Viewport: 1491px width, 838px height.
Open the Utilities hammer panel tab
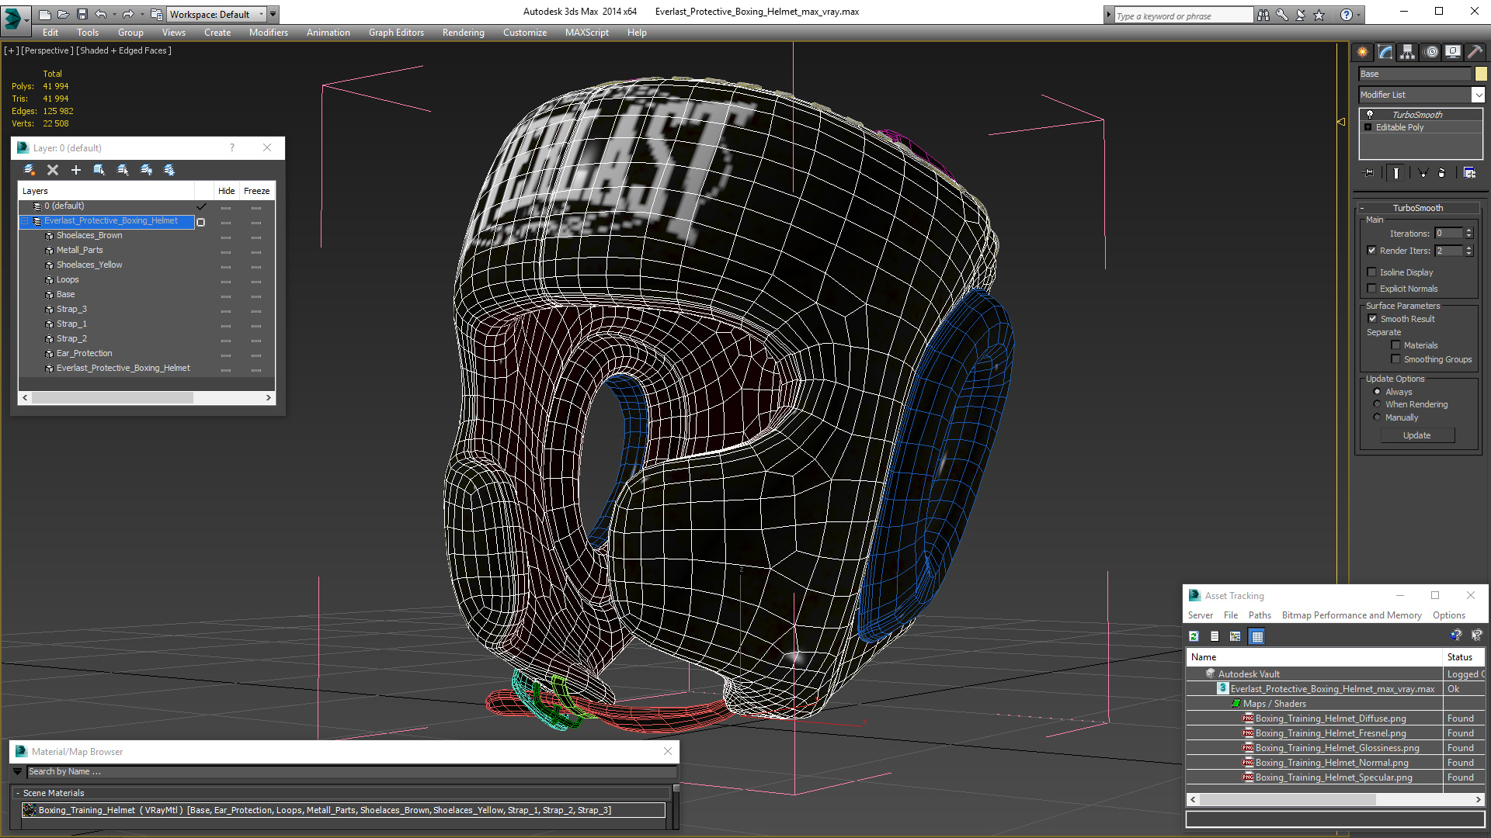click(x=1475, y=52)
